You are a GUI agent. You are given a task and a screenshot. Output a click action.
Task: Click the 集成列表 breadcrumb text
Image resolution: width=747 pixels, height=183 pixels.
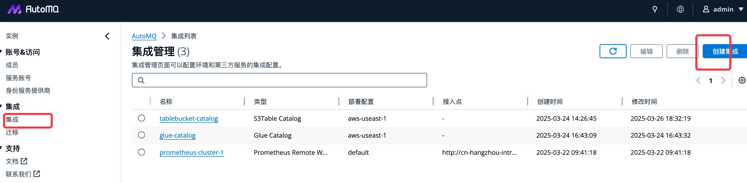pyautogui.click(x=183, y=36)
